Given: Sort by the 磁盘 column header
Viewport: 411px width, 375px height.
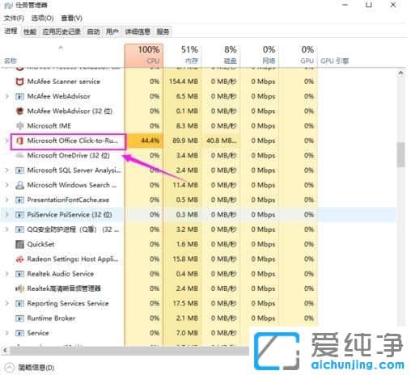Looking at the screenshot, I should pyautogui.click(x=221, y=55).
